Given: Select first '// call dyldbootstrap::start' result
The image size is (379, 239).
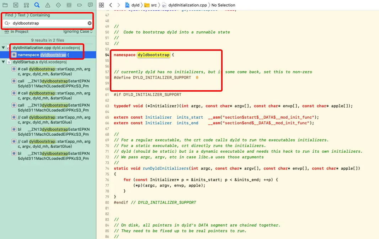Looking at the screenshot, I should tap(54, 120).
